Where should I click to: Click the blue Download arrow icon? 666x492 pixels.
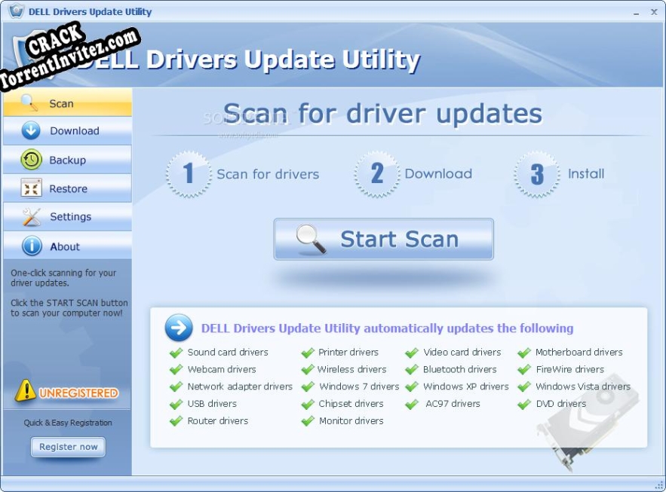(x=30, y=131)
